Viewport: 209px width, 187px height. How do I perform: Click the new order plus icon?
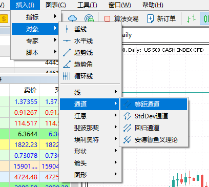[150, 18]
